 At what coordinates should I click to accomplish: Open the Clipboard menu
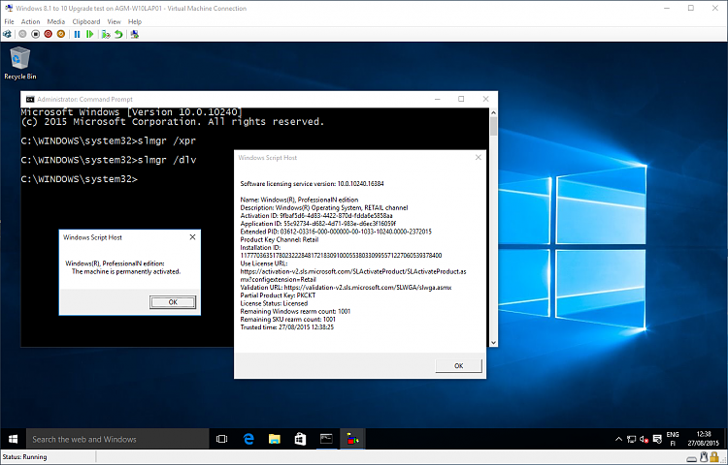point(85,21)
